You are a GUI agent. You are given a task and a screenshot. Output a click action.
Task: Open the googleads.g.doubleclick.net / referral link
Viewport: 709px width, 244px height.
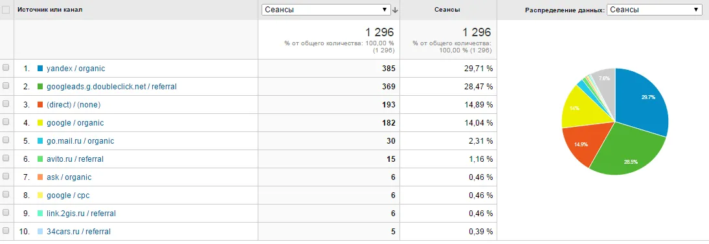click(111, 87)
